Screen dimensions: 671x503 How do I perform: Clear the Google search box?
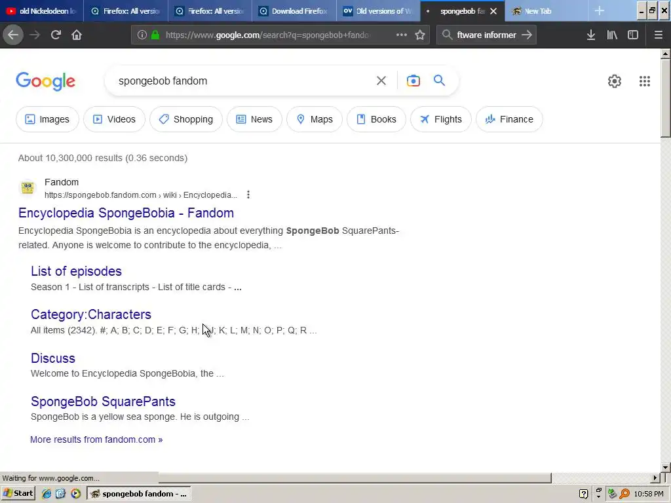click(x=381, y=81)
